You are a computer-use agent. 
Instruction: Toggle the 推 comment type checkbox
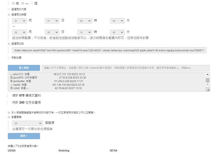[13, 3]
